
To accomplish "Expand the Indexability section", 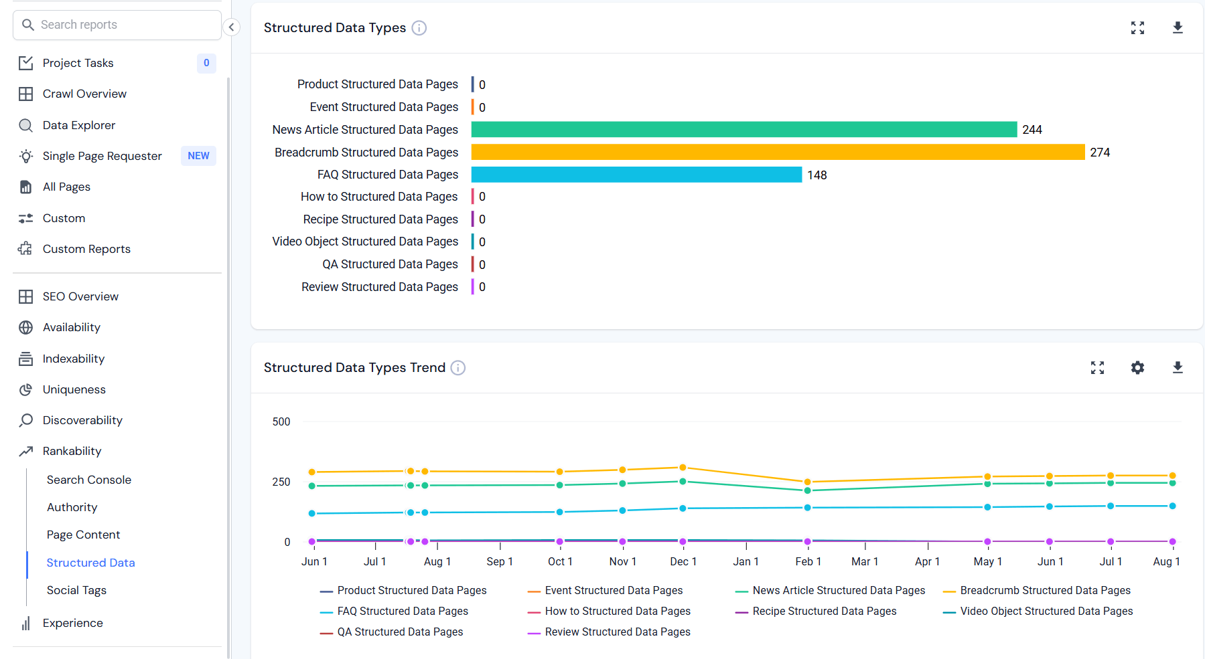I will pyautogui.click(x=74, y=359).
